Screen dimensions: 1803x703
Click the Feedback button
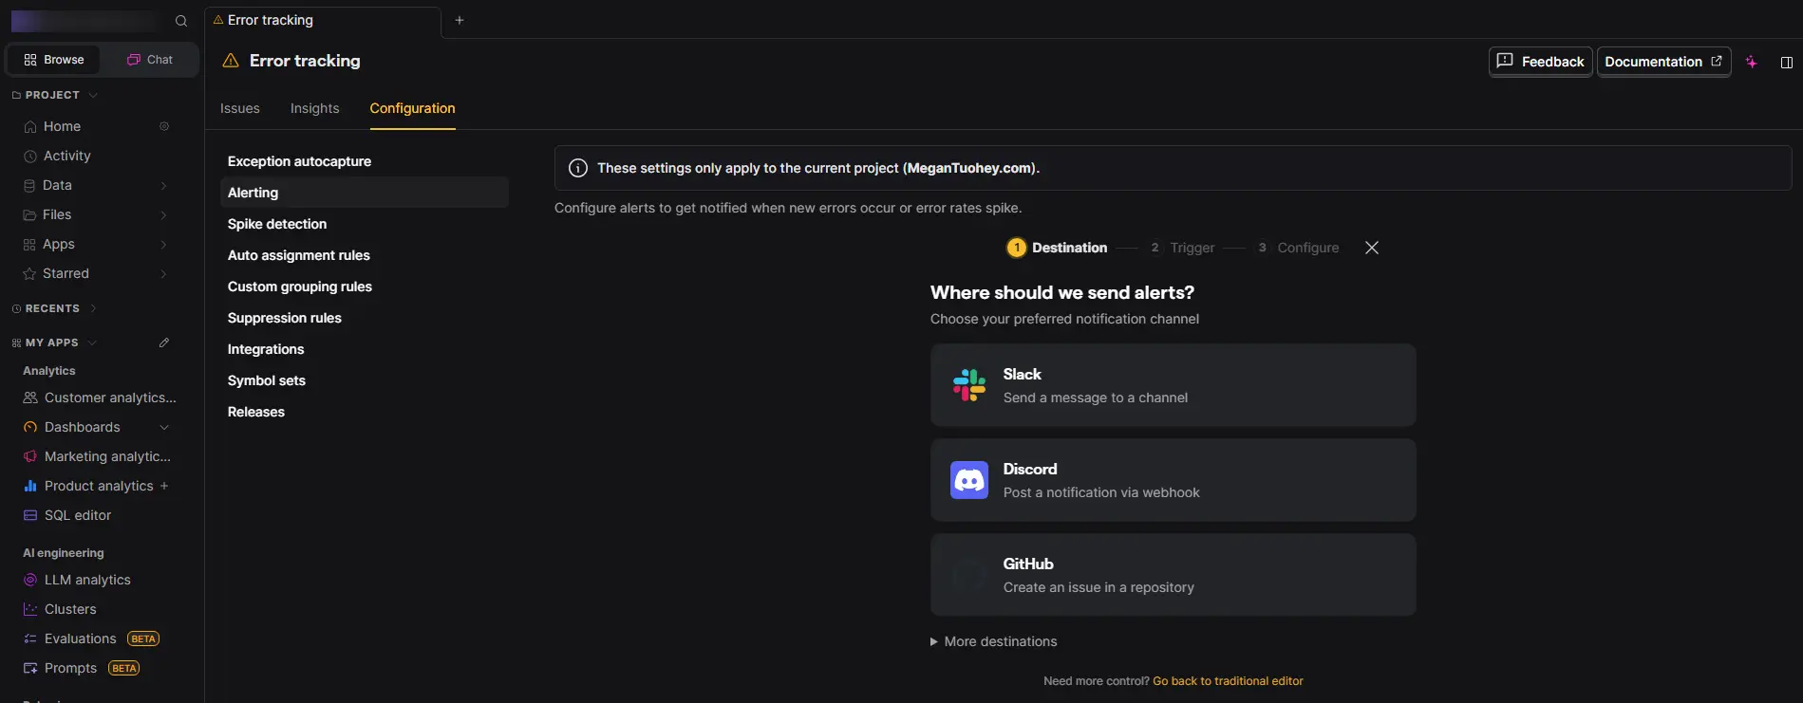(x=1540, y=62)
